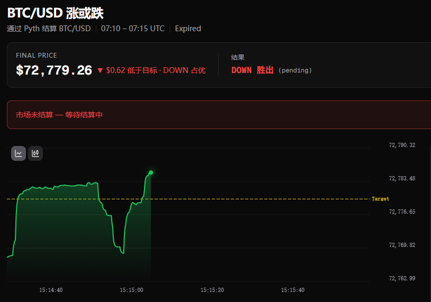Click the 15:14:40 time axis label

[51, 290]
